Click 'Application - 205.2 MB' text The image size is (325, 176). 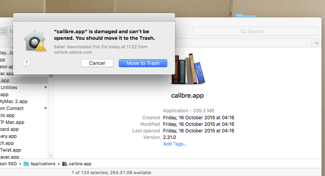(189, 111)
